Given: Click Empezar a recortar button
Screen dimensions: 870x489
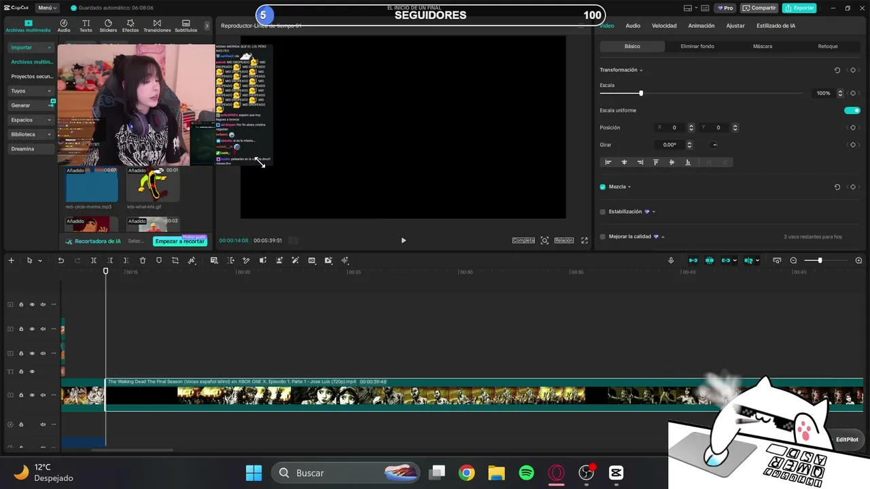Looking at the screenshot, I should pos(180,242).
